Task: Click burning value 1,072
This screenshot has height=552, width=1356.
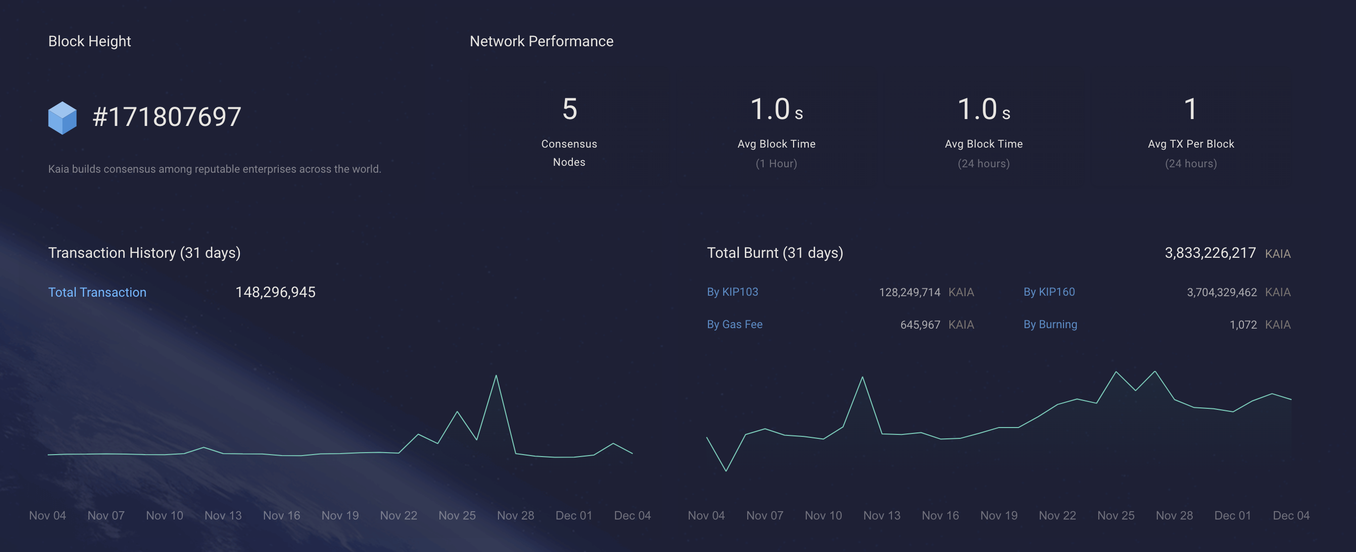Action: pos(1243,325)
